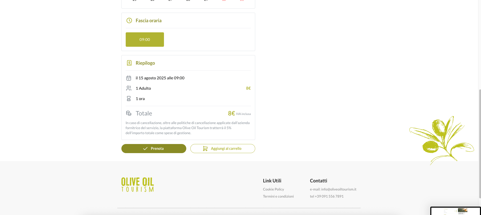481x215 pixels.
Task: Click the people icon next to 1 Adulto
Action: point(129,88)
